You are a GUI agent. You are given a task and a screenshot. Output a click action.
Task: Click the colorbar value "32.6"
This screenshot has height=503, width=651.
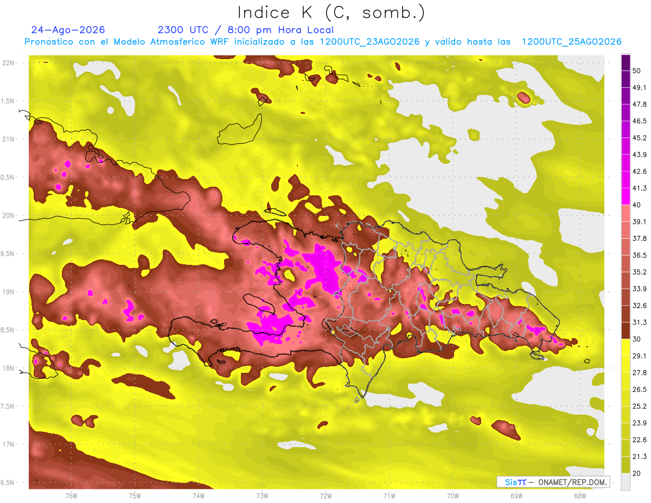tap(640, 305)
